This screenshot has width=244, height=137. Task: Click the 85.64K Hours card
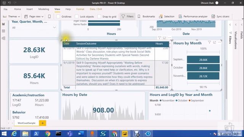[34, 78]
